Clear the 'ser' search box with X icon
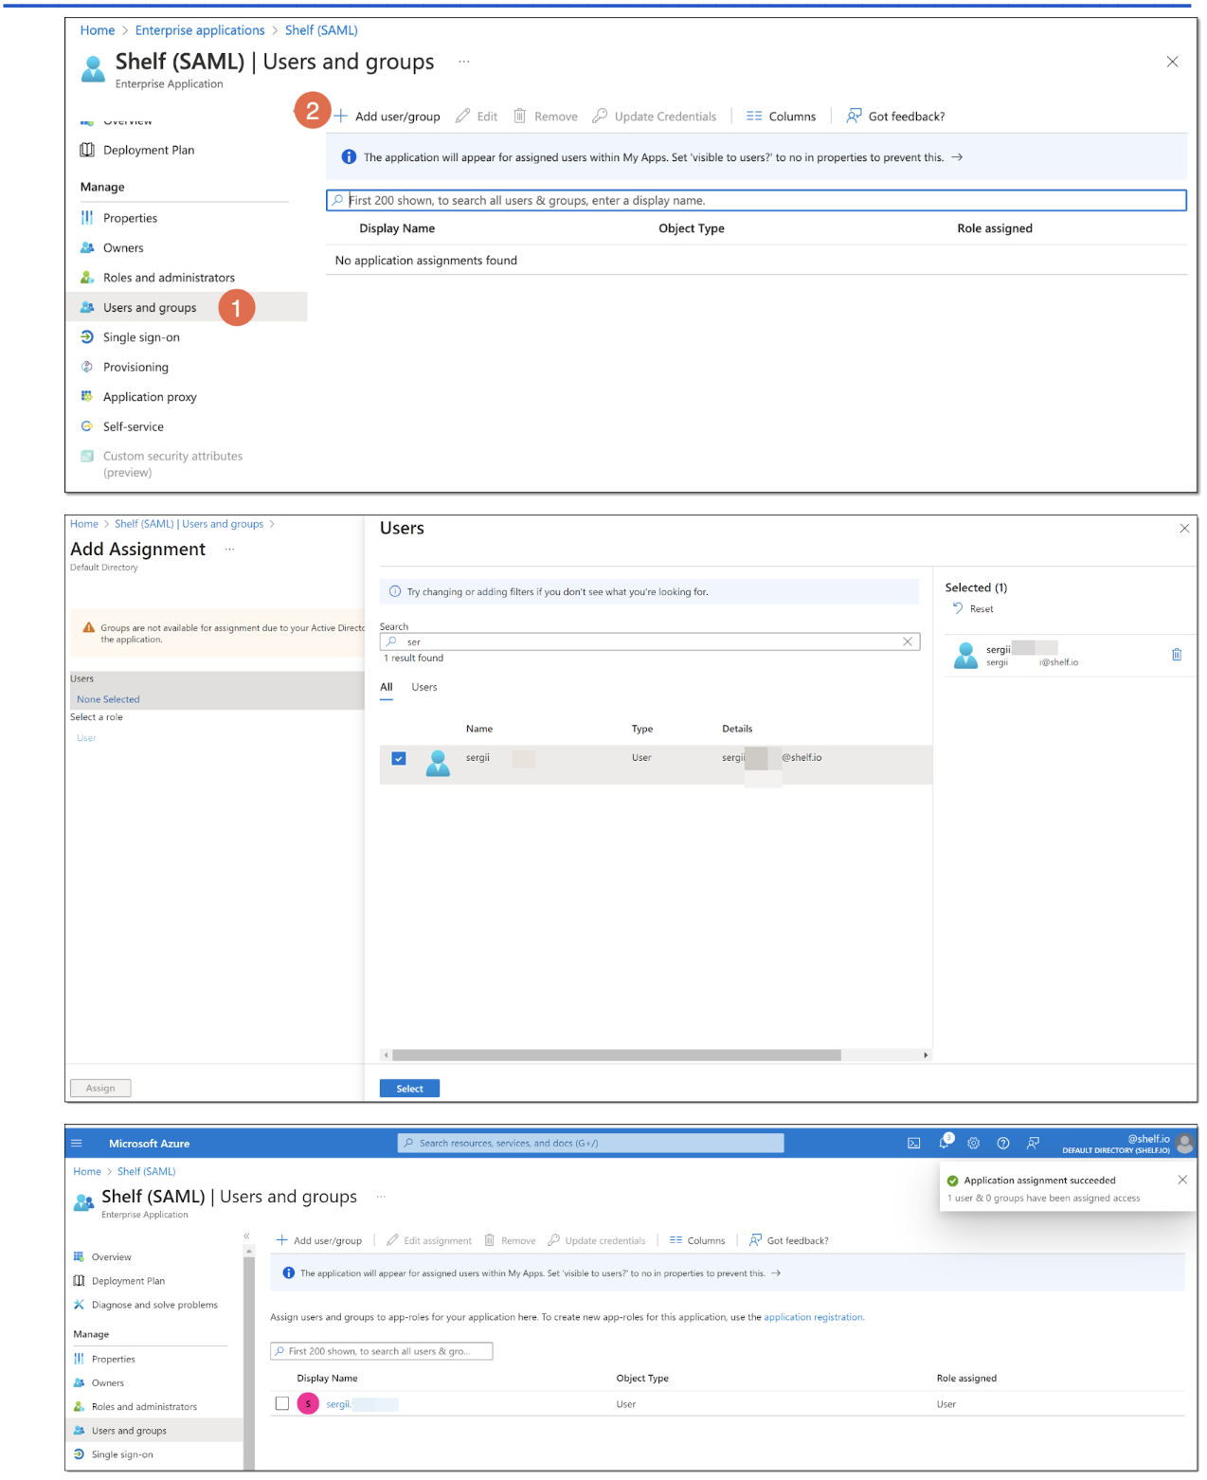The height and width of the screenshot is (1480, 1207). 908,641
